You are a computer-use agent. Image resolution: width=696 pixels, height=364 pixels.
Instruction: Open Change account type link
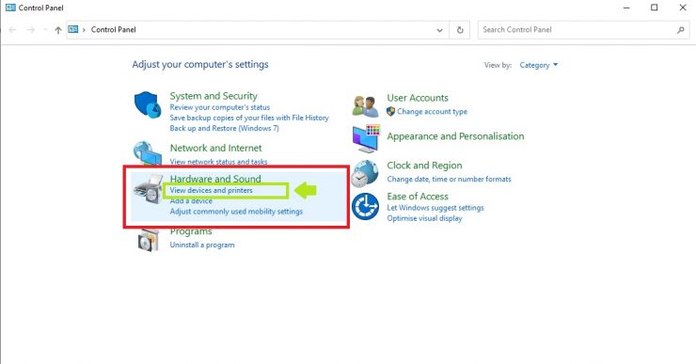[432, 111]
